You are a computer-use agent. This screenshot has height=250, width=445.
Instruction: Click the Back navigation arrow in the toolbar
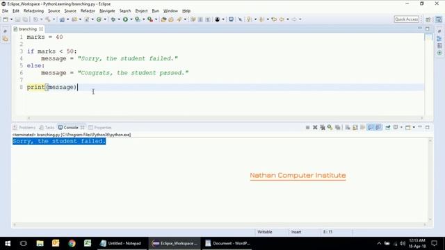[x=282, y=19]
